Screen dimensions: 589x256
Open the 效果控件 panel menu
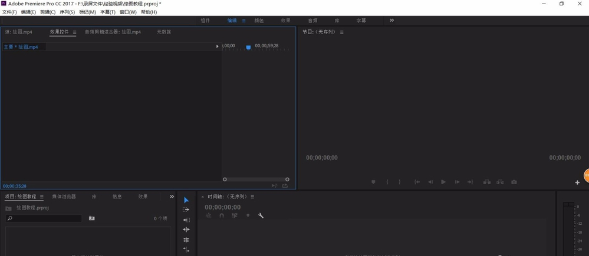tap(74, 32)
